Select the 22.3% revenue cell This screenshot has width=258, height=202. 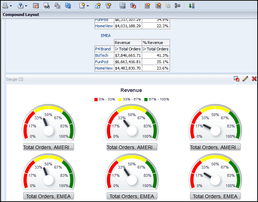point(156,26)
